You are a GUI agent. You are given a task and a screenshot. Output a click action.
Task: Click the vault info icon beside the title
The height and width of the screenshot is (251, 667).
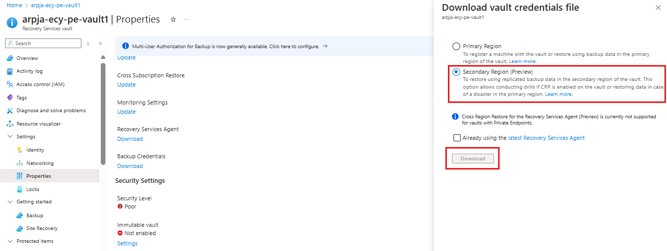[x=12, y=23]
